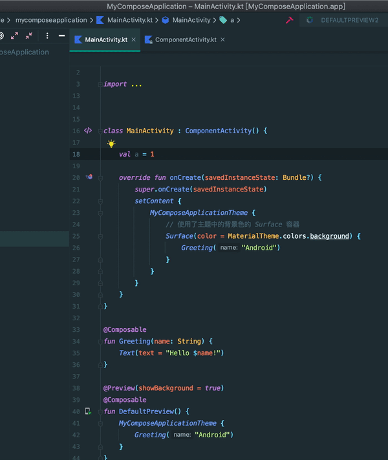This screenshot has width=388, height=460.
Task: Collapse the setContent block fold marker
Action: pos(100,202)
